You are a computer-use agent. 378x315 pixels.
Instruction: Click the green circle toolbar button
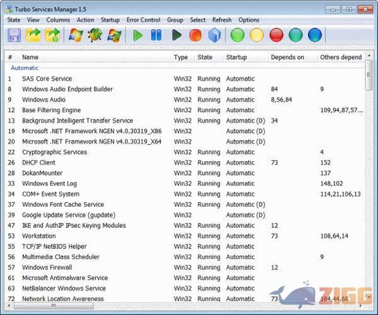point(238,35)
